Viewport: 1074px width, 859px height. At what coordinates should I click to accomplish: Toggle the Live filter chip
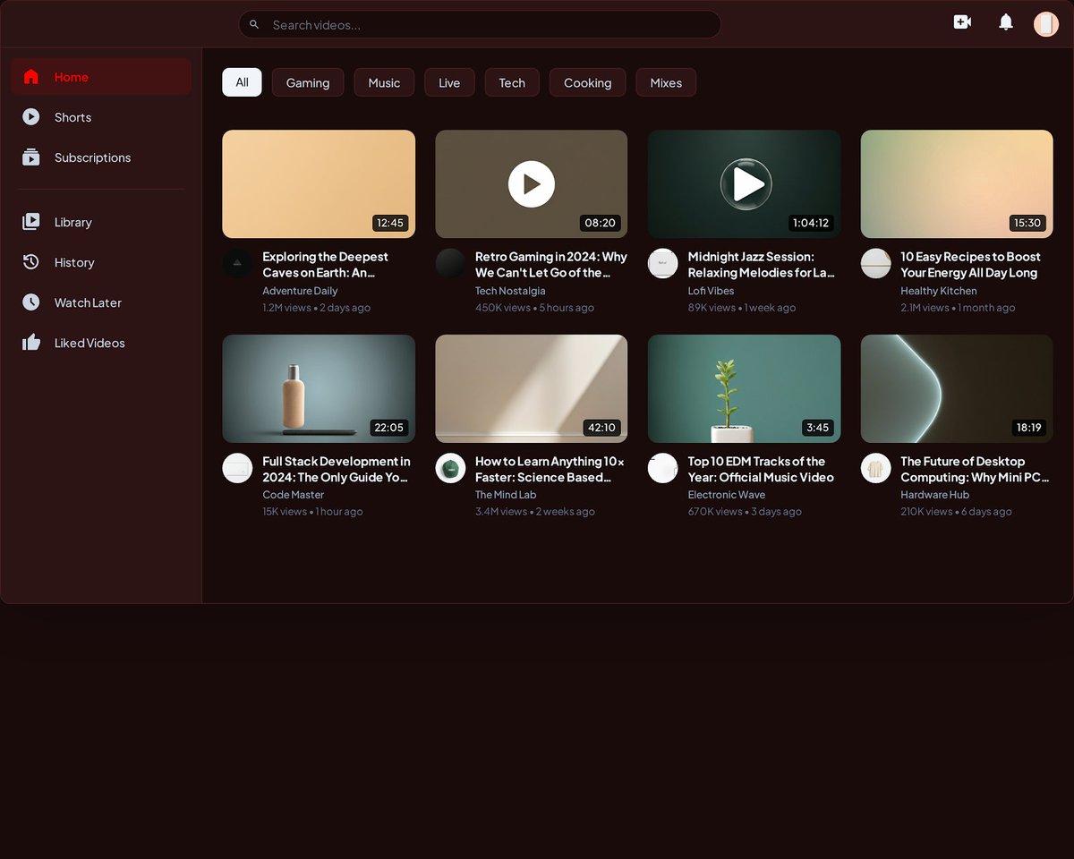[x=449, y=81]
